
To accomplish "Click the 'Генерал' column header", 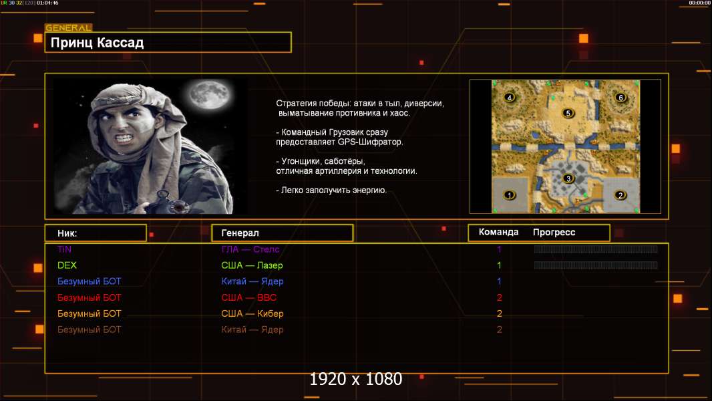I will 282,233.
